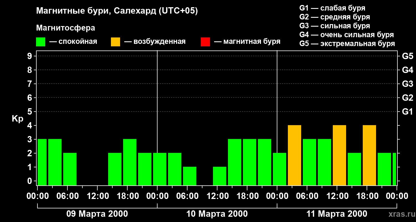Click the 'G1' right-axis label beside the chart
The height and width of the screenshot is (222, 416).
[x=407, y=112]
